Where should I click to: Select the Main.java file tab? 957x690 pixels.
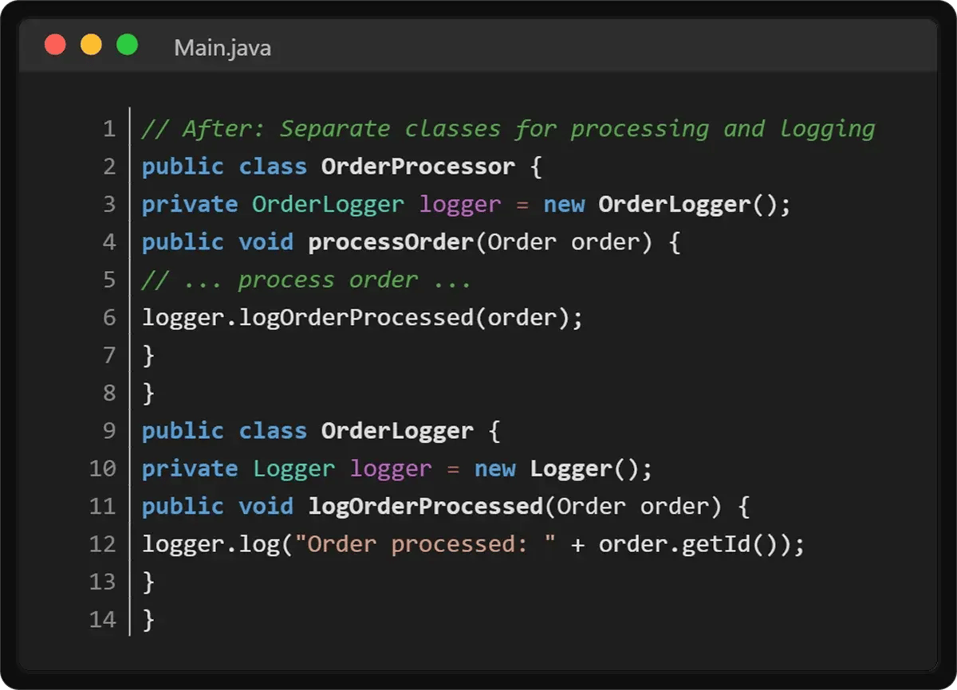(223, 48)
